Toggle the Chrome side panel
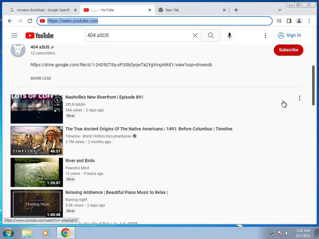The height and width of the screenshot is (239, 319). [289, 21]
